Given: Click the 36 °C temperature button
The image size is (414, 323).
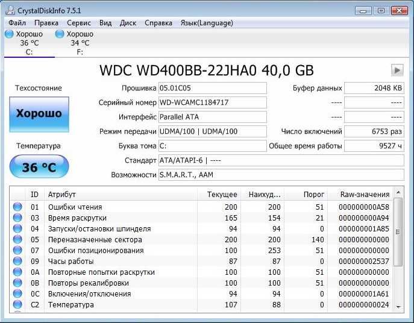Looking at the screenshot, I should 39,167.
